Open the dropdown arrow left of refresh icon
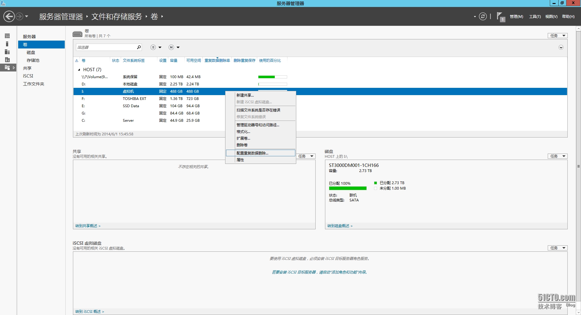The width and height of the screenshot is (581, 315). click(475, 17)
